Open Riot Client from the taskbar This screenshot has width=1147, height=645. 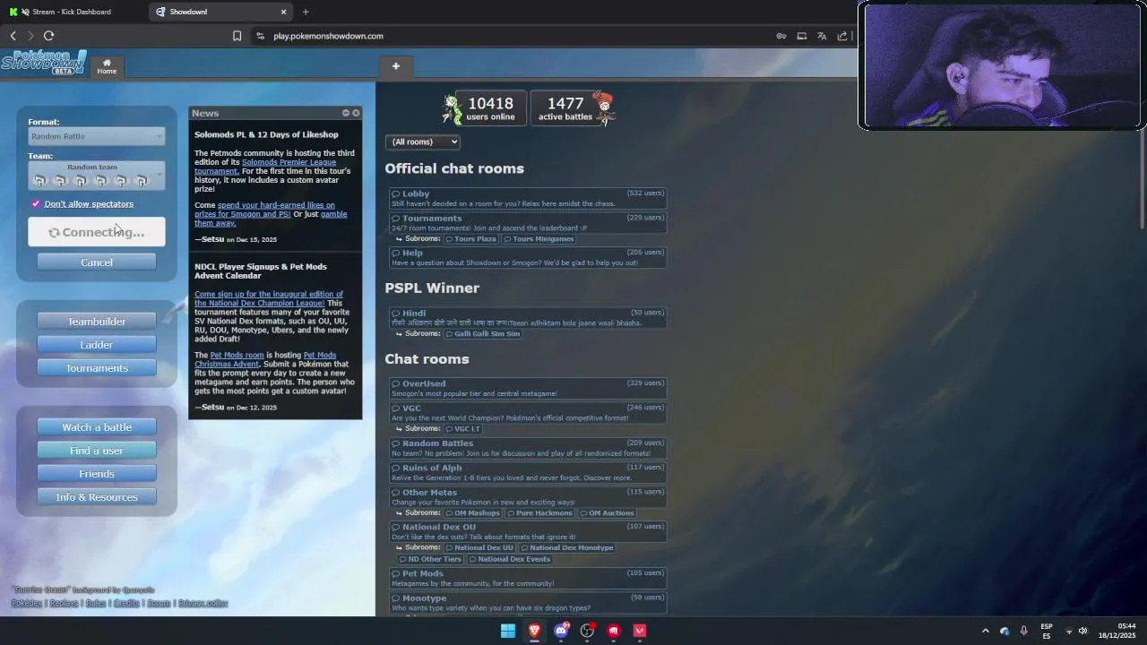point(614,631)
